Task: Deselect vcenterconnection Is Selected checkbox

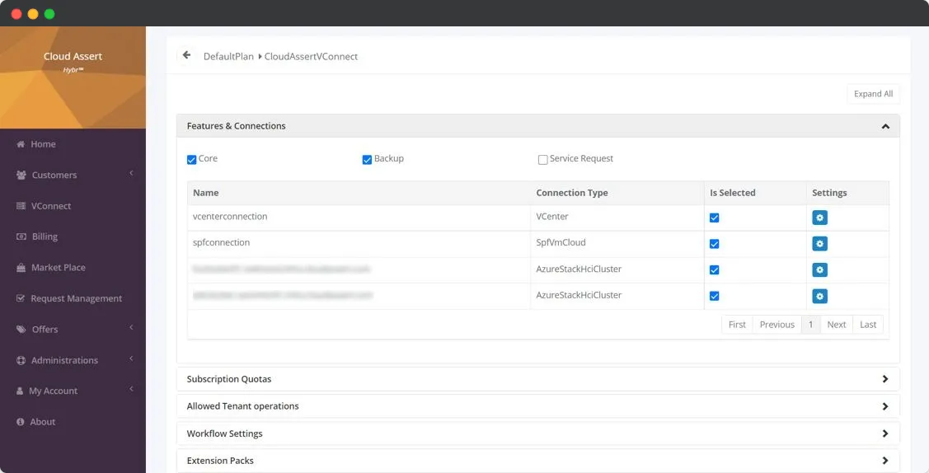Action: click(714, 218)
